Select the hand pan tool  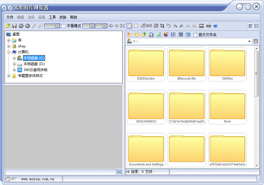(x=129, y=26)
